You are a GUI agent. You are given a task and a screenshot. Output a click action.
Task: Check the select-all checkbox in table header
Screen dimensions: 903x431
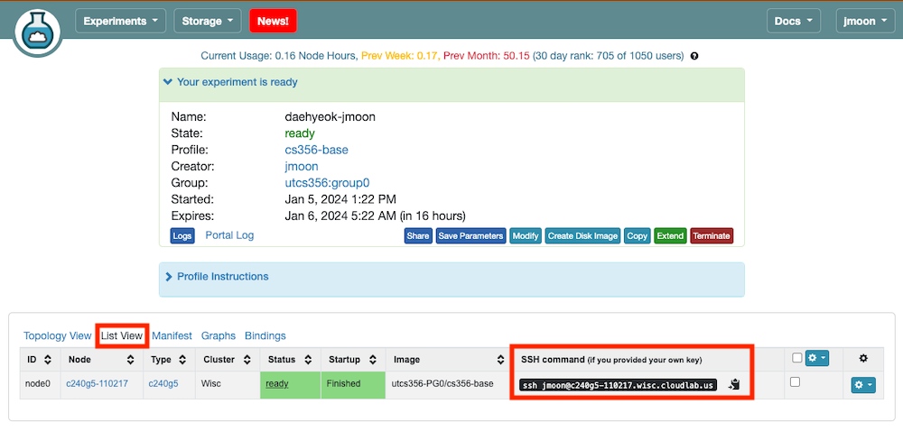796,358
